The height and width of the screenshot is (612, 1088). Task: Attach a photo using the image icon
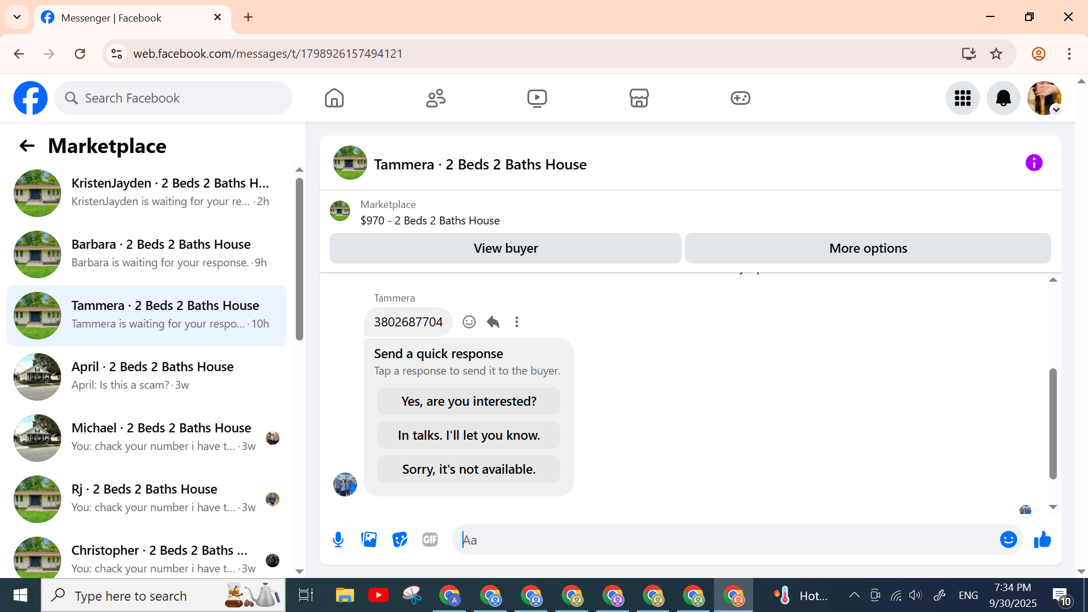(369, 539)
